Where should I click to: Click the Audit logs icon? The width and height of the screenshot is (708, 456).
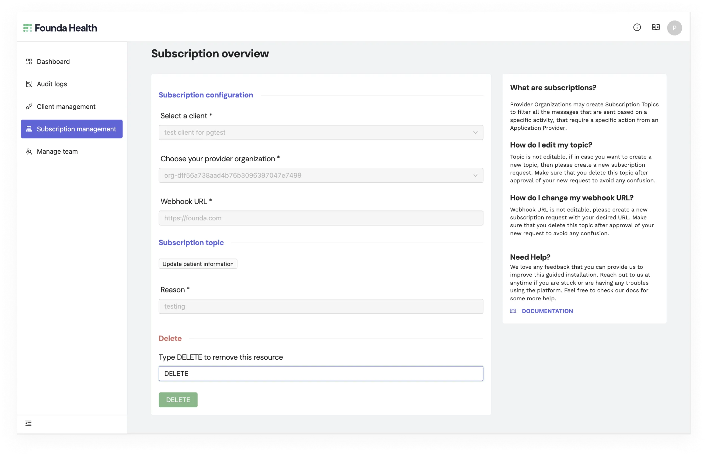29,84
